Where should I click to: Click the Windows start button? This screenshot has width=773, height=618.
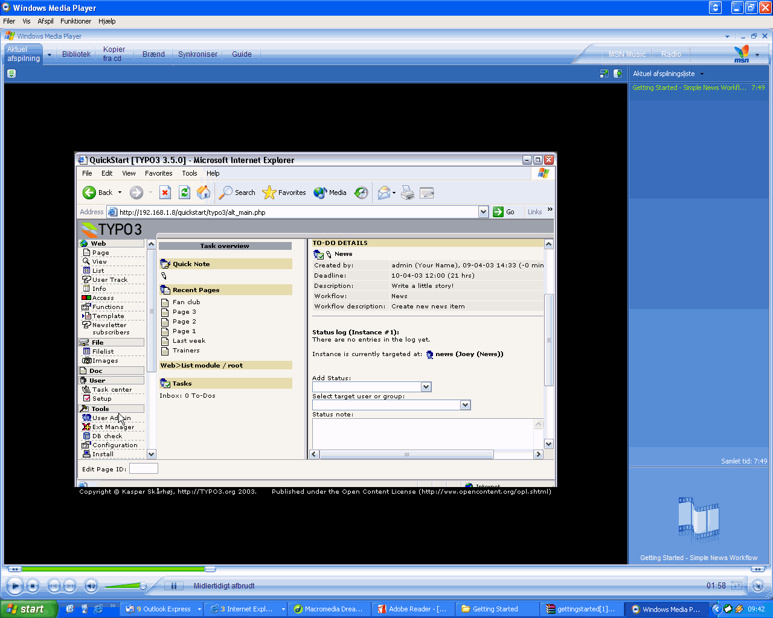coord(28,609)
